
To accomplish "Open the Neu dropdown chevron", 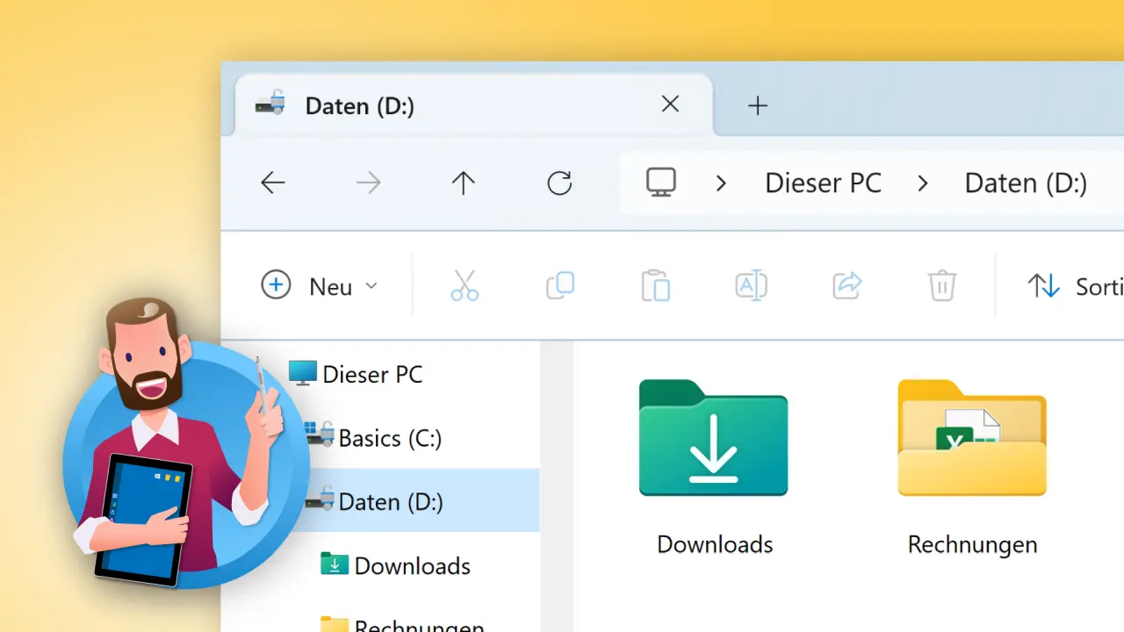I will tap(371, 285).
